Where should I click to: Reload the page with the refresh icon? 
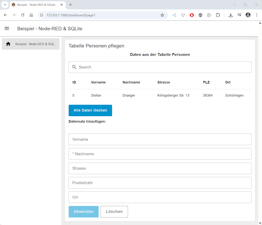(x=23, y=15)
